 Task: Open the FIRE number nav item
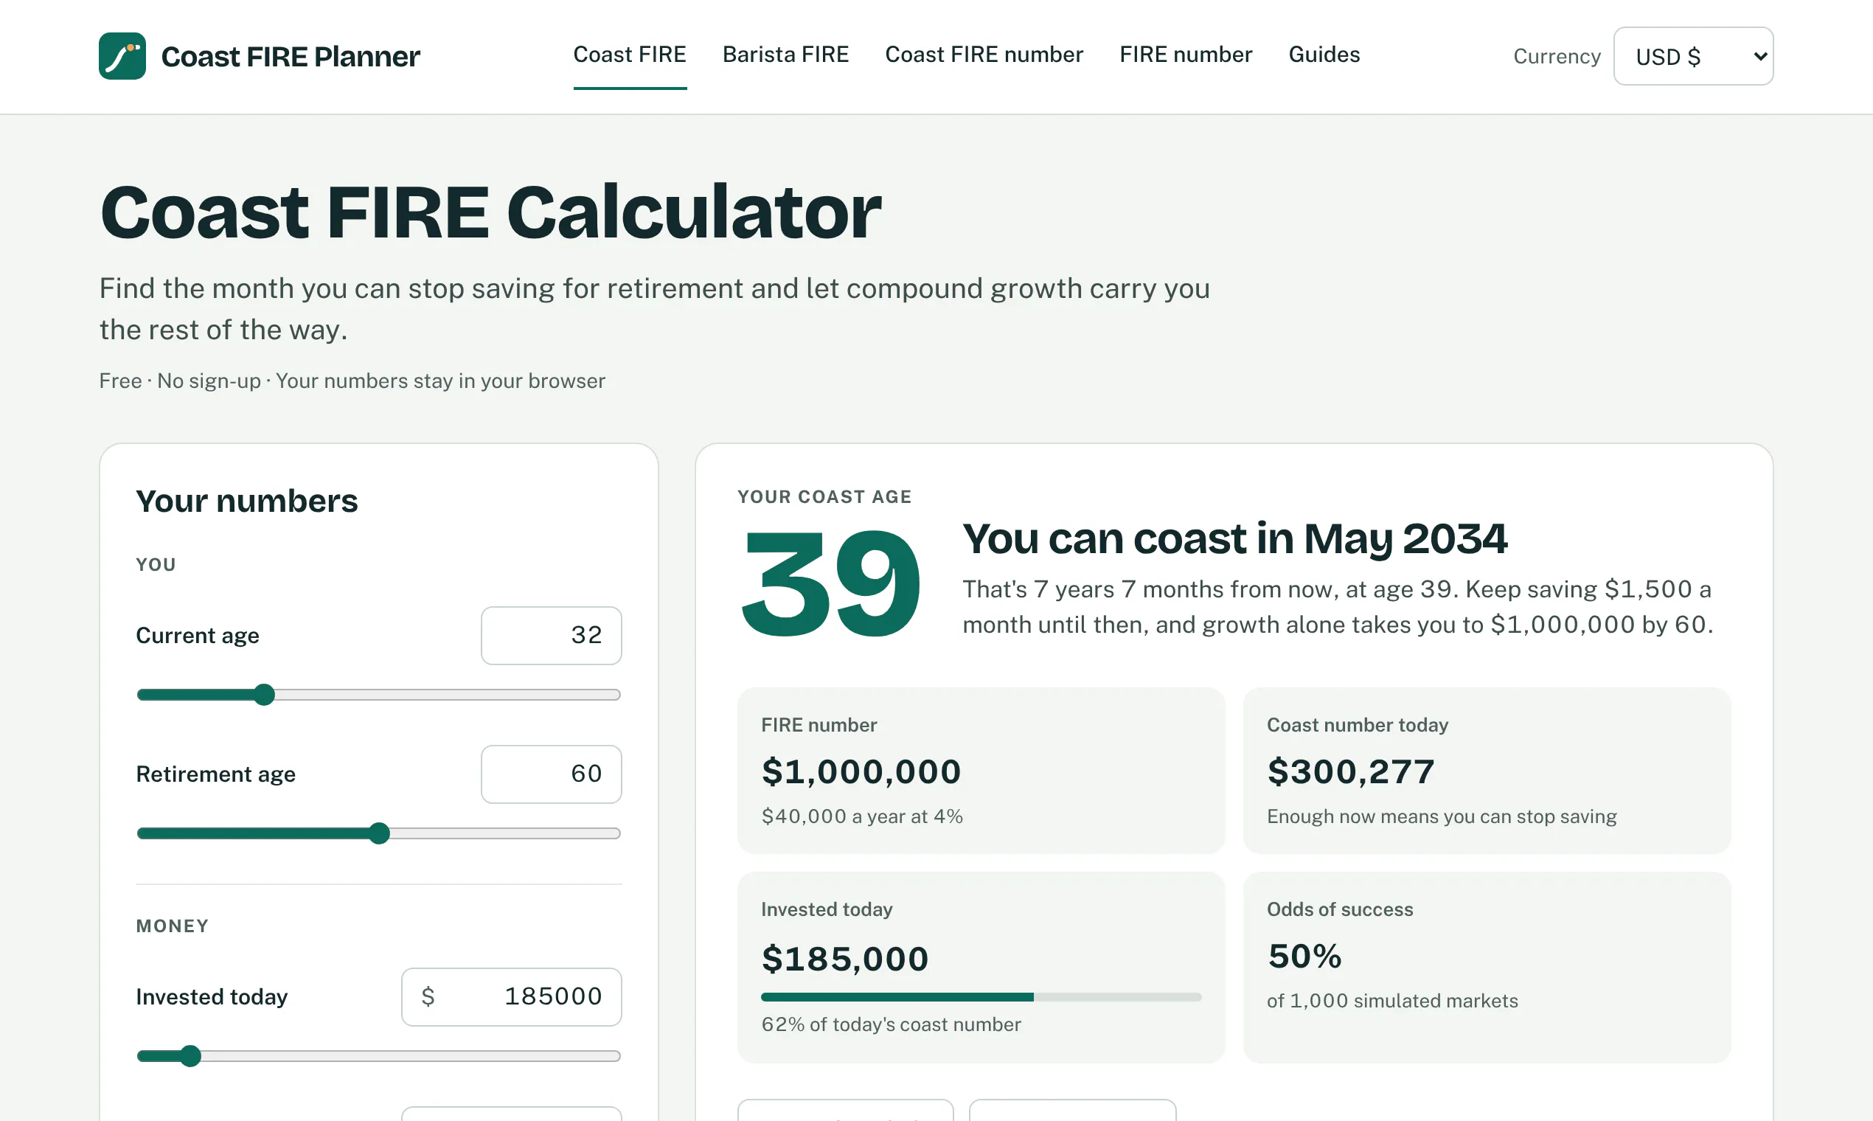[1186, 55]
